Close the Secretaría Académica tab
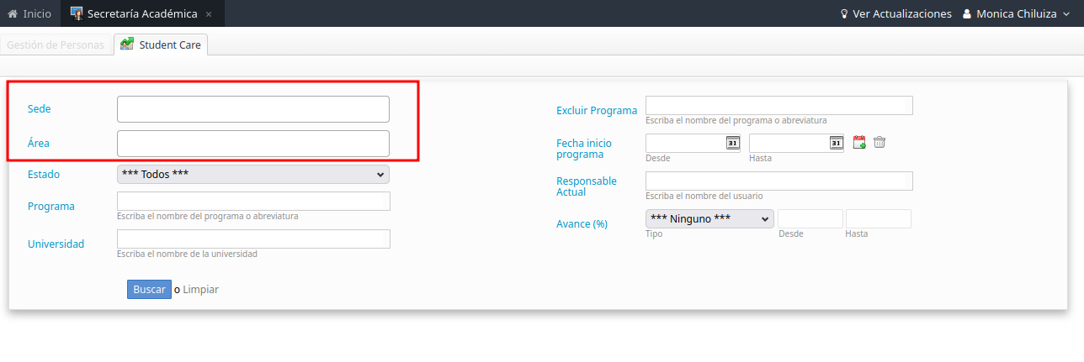Screen dimensions: 1084x362 (x=209, y=14)
